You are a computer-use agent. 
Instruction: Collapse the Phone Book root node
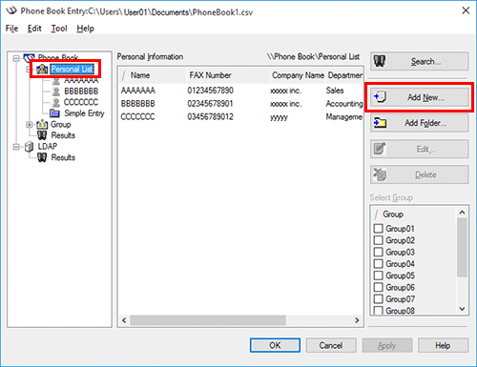point(16,58)
